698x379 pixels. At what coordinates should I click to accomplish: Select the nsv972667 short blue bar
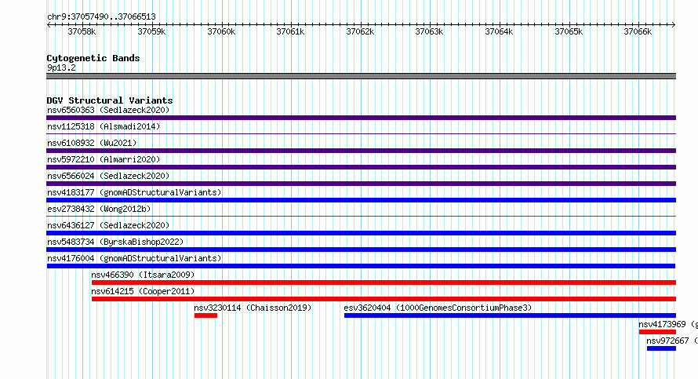(661, 348)
